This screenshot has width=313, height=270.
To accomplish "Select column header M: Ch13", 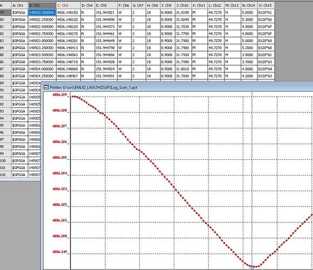I will coord(233,5).
